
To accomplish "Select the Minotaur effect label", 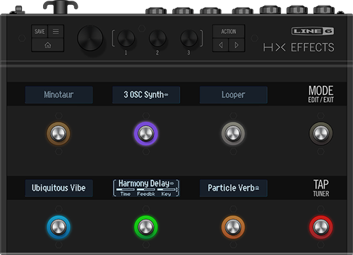I will point(59,95).
